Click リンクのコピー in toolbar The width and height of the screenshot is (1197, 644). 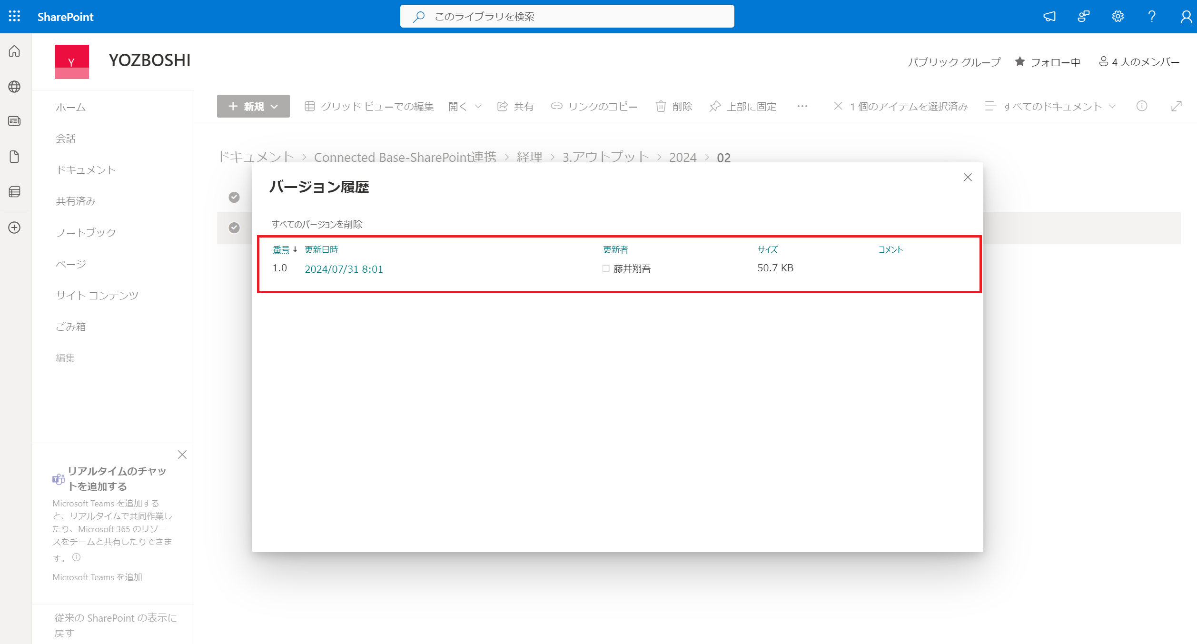(594, 106)
